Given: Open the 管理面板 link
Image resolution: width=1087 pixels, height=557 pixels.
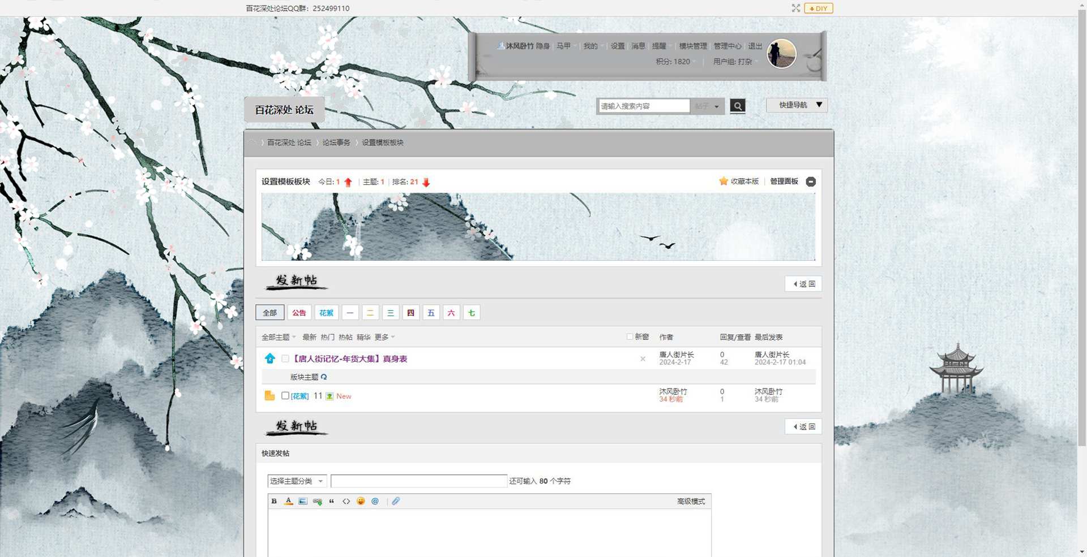Looking at the screenshot, I should point(784,181).
